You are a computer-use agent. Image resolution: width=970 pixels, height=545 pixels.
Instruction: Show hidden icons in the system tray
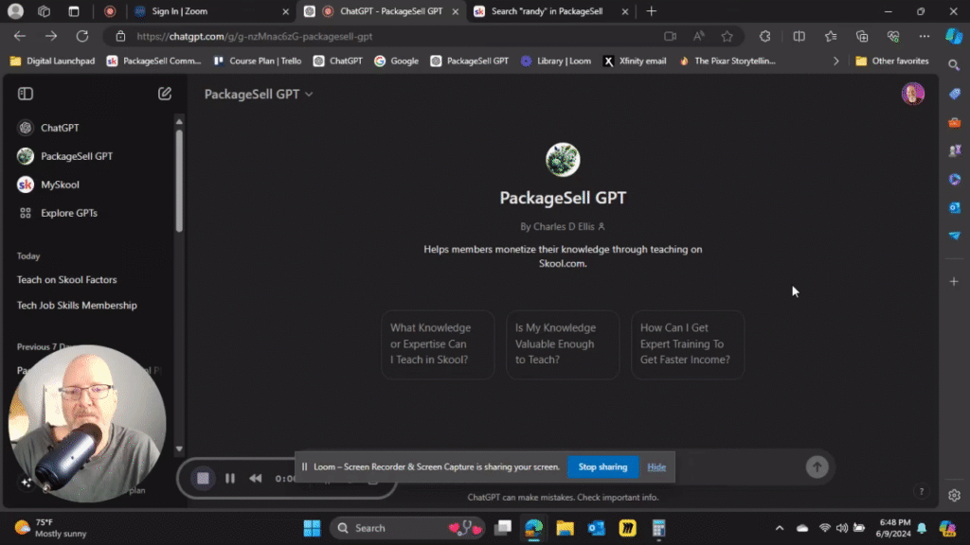[x=779, y=527]
